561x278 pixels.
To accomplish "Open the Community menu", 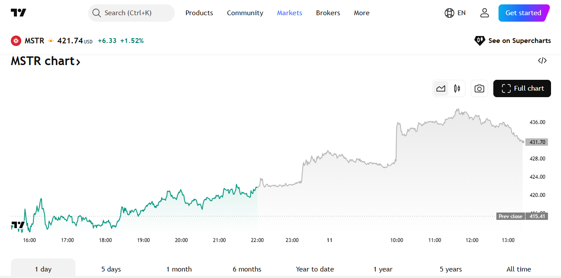I will tap(245, 13).
